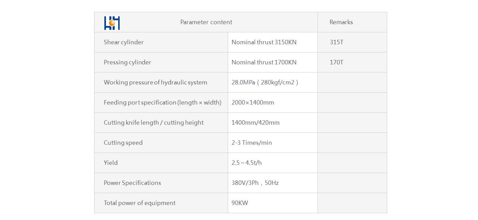Select the Feeding port specification label
This screenshot has width=478, height=220.
[163, 103]
